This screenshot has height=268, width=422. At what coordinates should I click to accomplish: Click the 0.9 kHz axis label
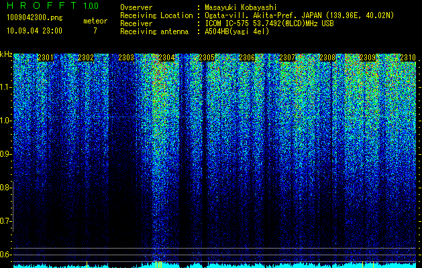click(5, 154)
